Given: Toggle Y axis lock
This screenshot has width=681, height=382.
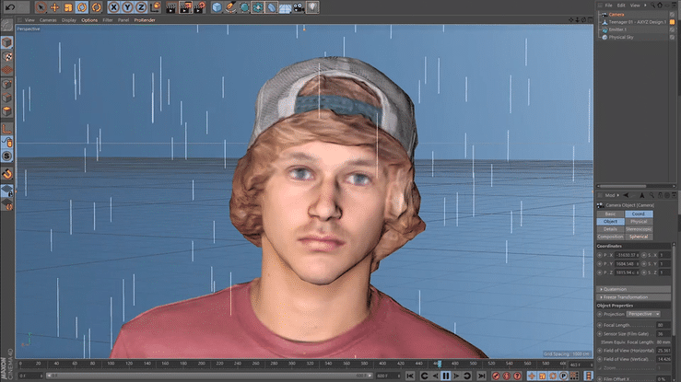Looking at the screenshot, I should click(x=127, y=7).
